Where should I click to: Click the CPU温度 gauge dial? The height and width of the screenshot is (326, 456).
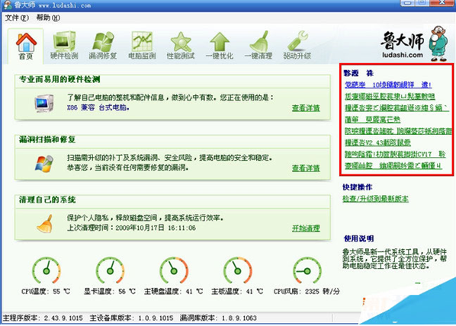click(47, 270)
